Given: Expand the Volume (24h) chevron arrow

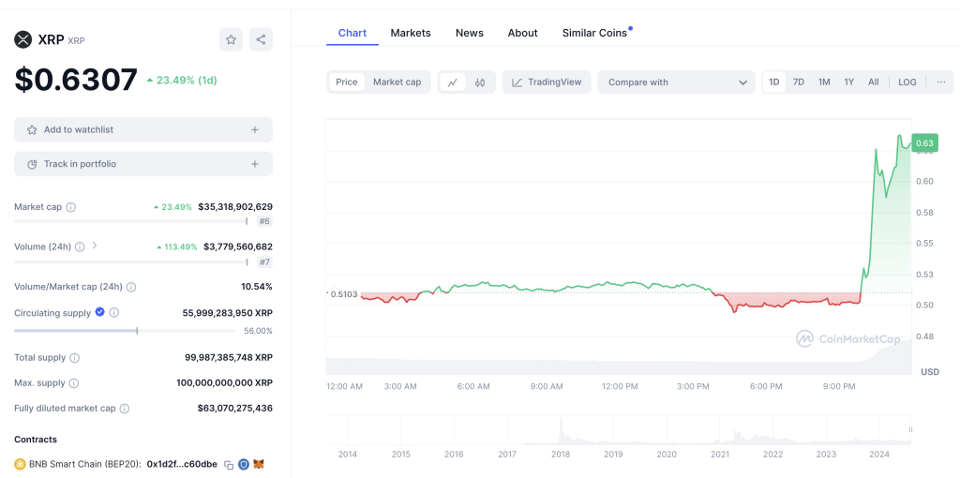Looking at the screenshot, I should coord(95,246).
